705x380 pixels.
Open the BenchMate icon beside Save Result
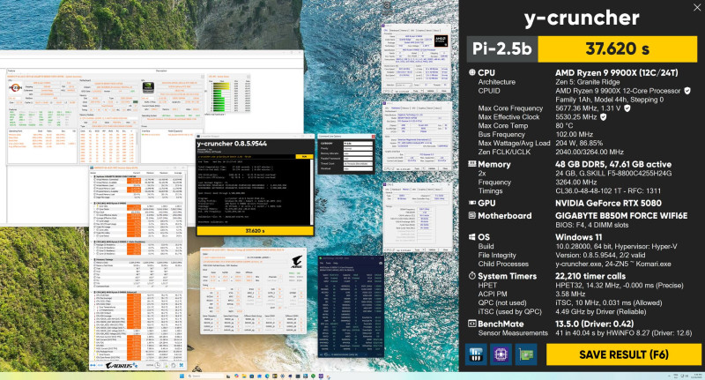coord(476,354)
